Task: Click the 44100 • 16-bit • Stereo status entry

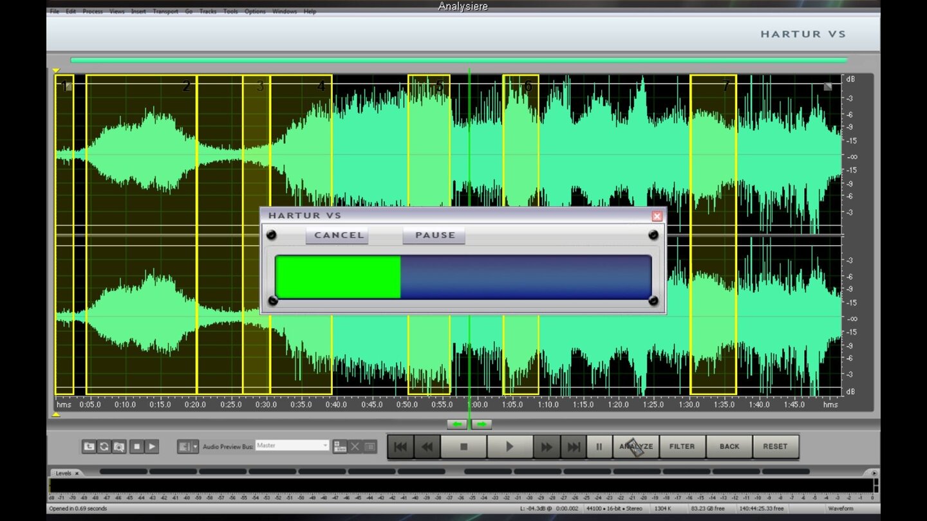Action: coord(614,509)
